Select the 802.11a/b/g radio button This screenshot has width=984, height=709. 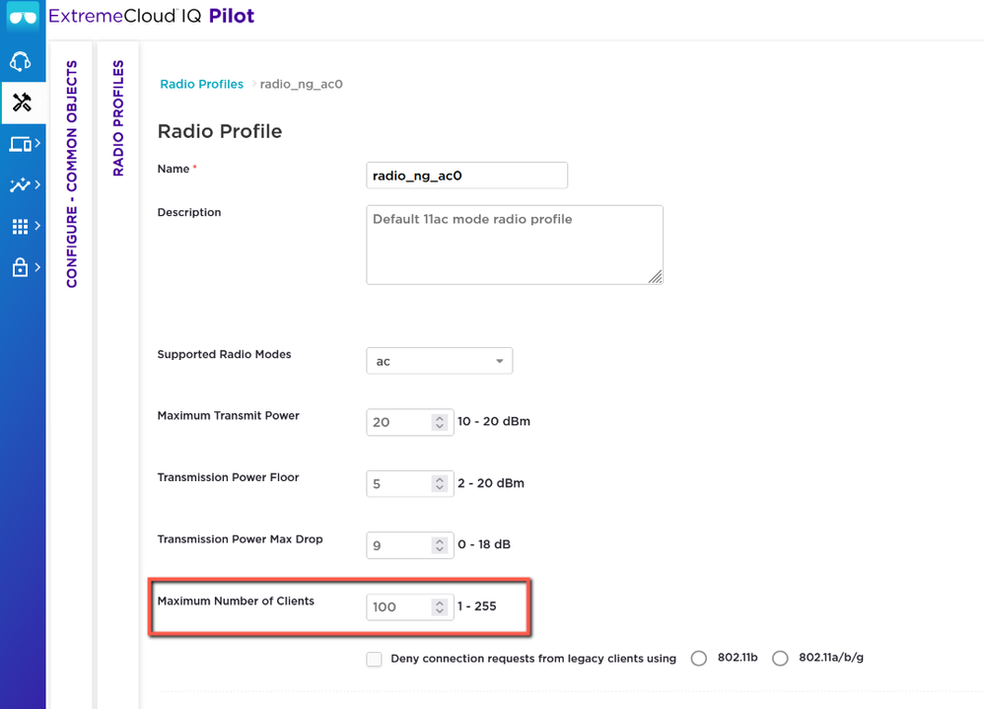pyautogui.click(x=780, y=659)
